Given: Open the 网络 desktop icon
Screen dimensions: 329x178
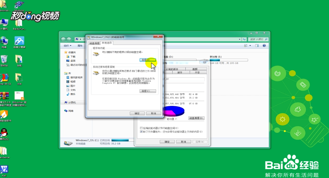Looking at the screenshot, I should [4, 42].
